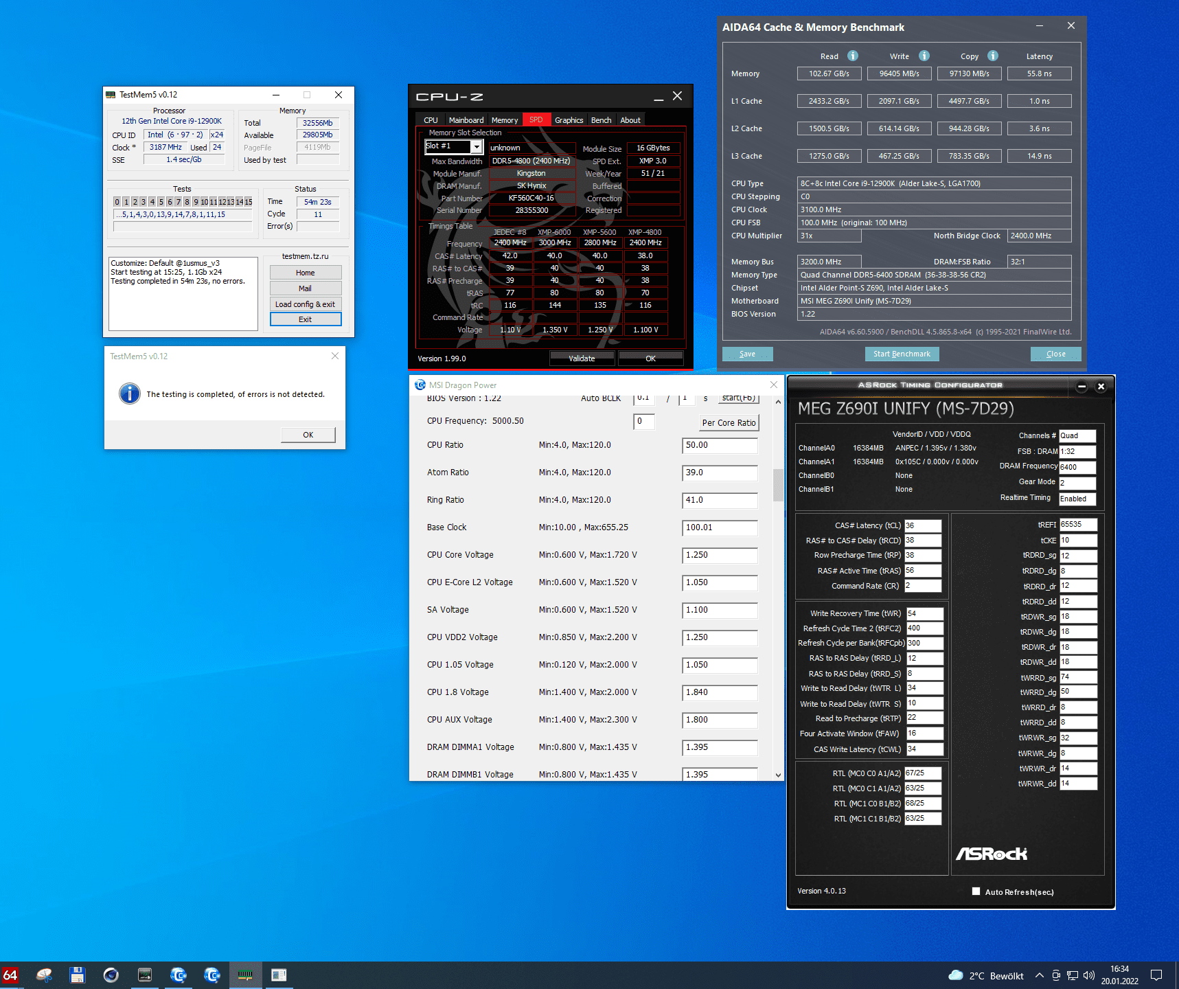Click the Base Clock 100.01 field
The width and height of the screenshot is (1179, 989).
coord(720,528)
